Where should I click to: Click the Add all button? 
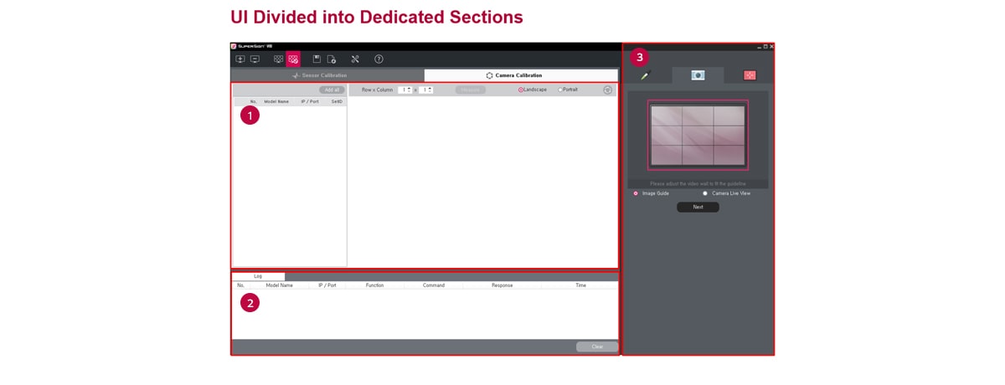pos(332,90)
